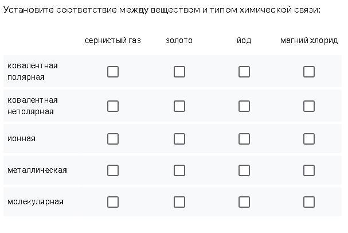Check металлическая for сернистый газ
Image resolution: width=348 pixels, height=233 pixels.
[x=113, y=170]
